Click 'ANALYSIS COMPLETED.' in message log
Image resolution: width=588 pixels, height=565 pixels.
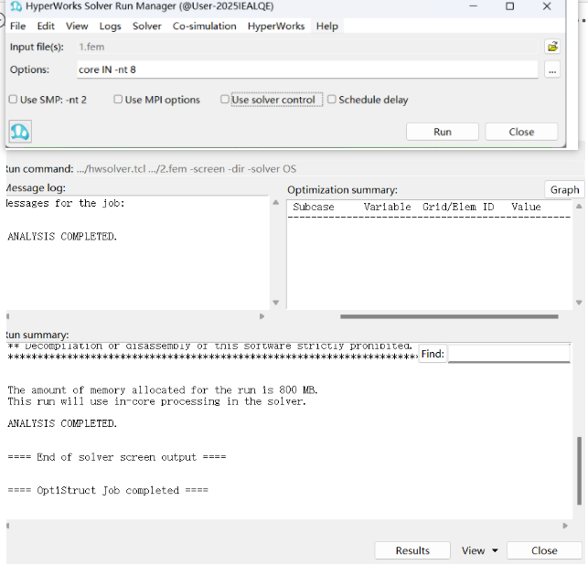pos(62,237)
